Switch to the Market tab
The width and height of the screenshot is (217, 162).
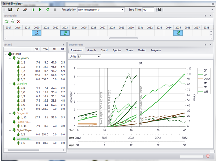[142, 50]
